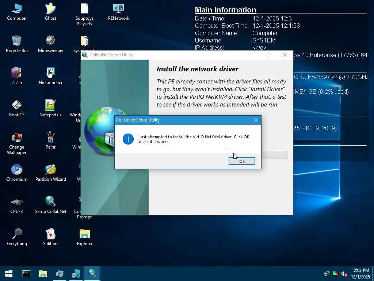Select the CollabNet Setup taskbar button
Viewport: 374px width, 281px height.
92,274
